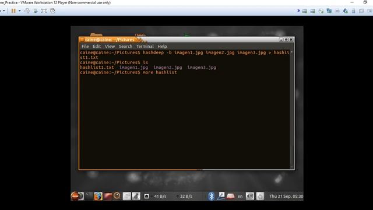Click the red drive mounter tray icon
The height and width of the screenshot is (210, 373).
pyautogui.click(x=231, y=196)
